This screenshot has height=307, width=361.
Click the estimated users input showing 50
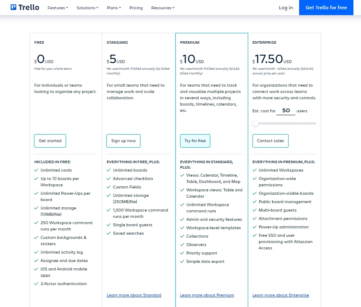[285, 110]
